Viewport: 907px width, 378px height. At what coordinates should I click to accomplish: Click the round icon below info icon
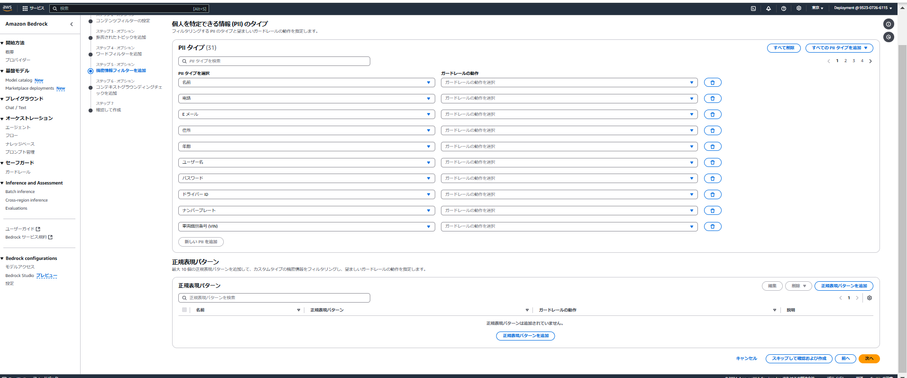pos(889,37)
